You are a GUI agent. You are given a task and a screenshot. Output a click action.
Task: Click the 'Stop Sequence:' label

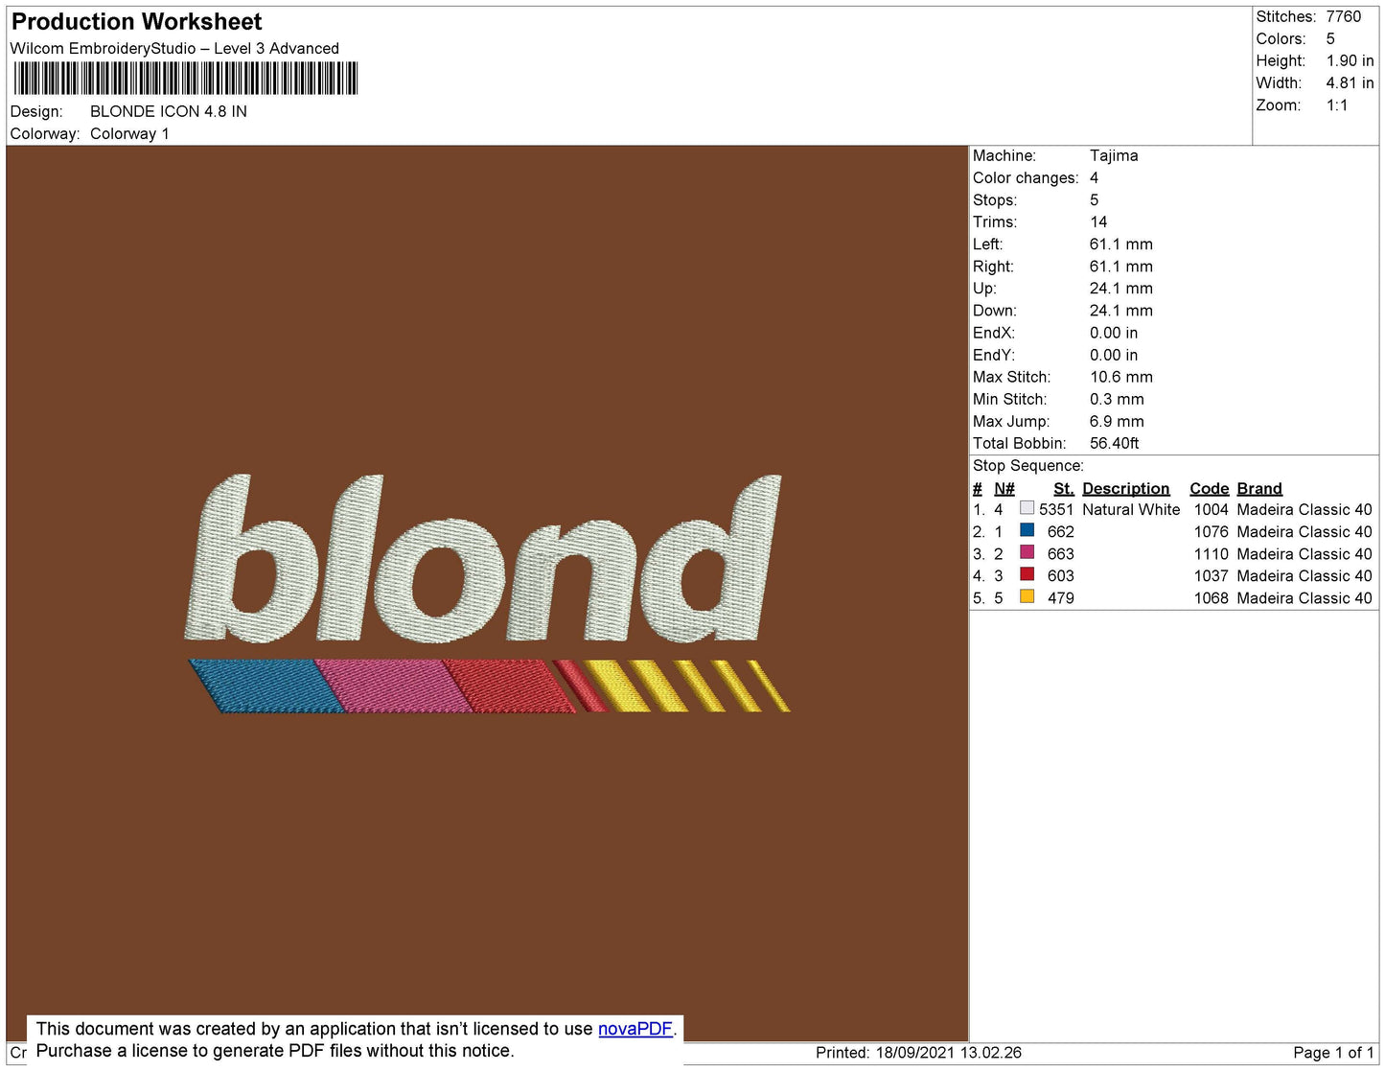tap(1028, 466)
